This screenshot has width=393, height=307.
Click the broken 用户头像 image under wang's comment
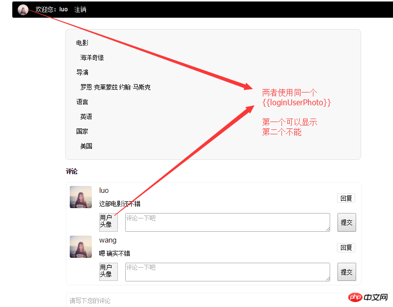tap(108, 272)
